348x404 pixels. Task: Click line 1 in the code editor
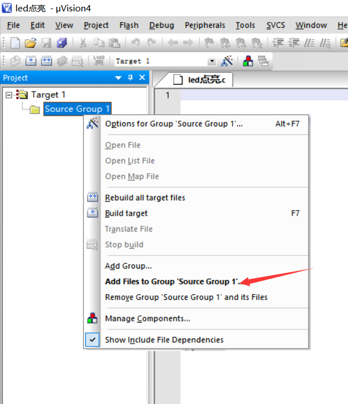(x=264, y=96)
